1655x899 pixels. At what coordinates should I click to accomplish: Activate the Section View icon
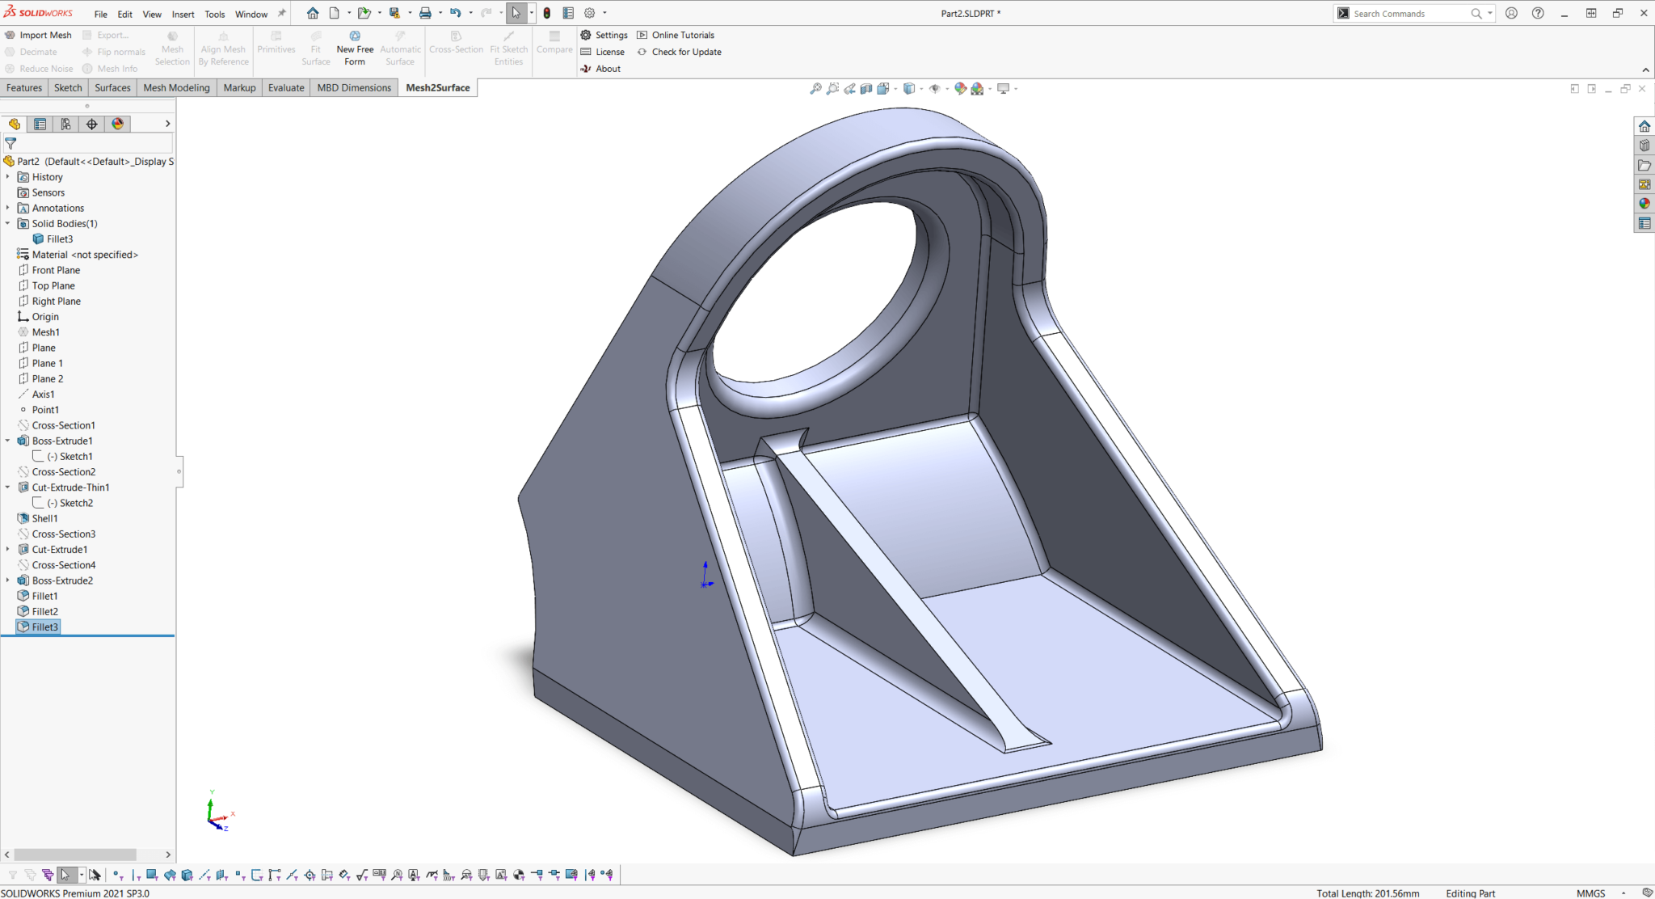[x=866, y=88]
